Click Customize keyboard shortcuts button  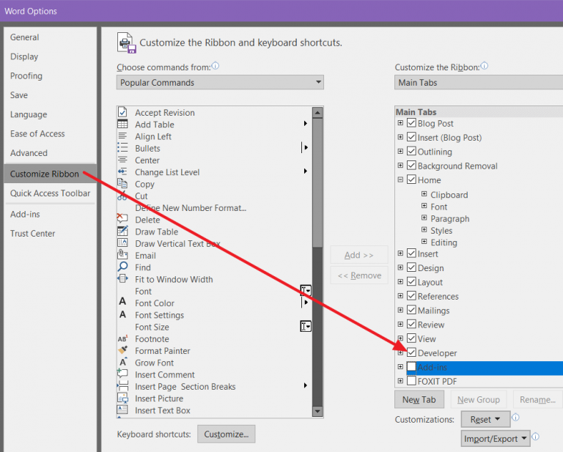[x=227, y=434]
